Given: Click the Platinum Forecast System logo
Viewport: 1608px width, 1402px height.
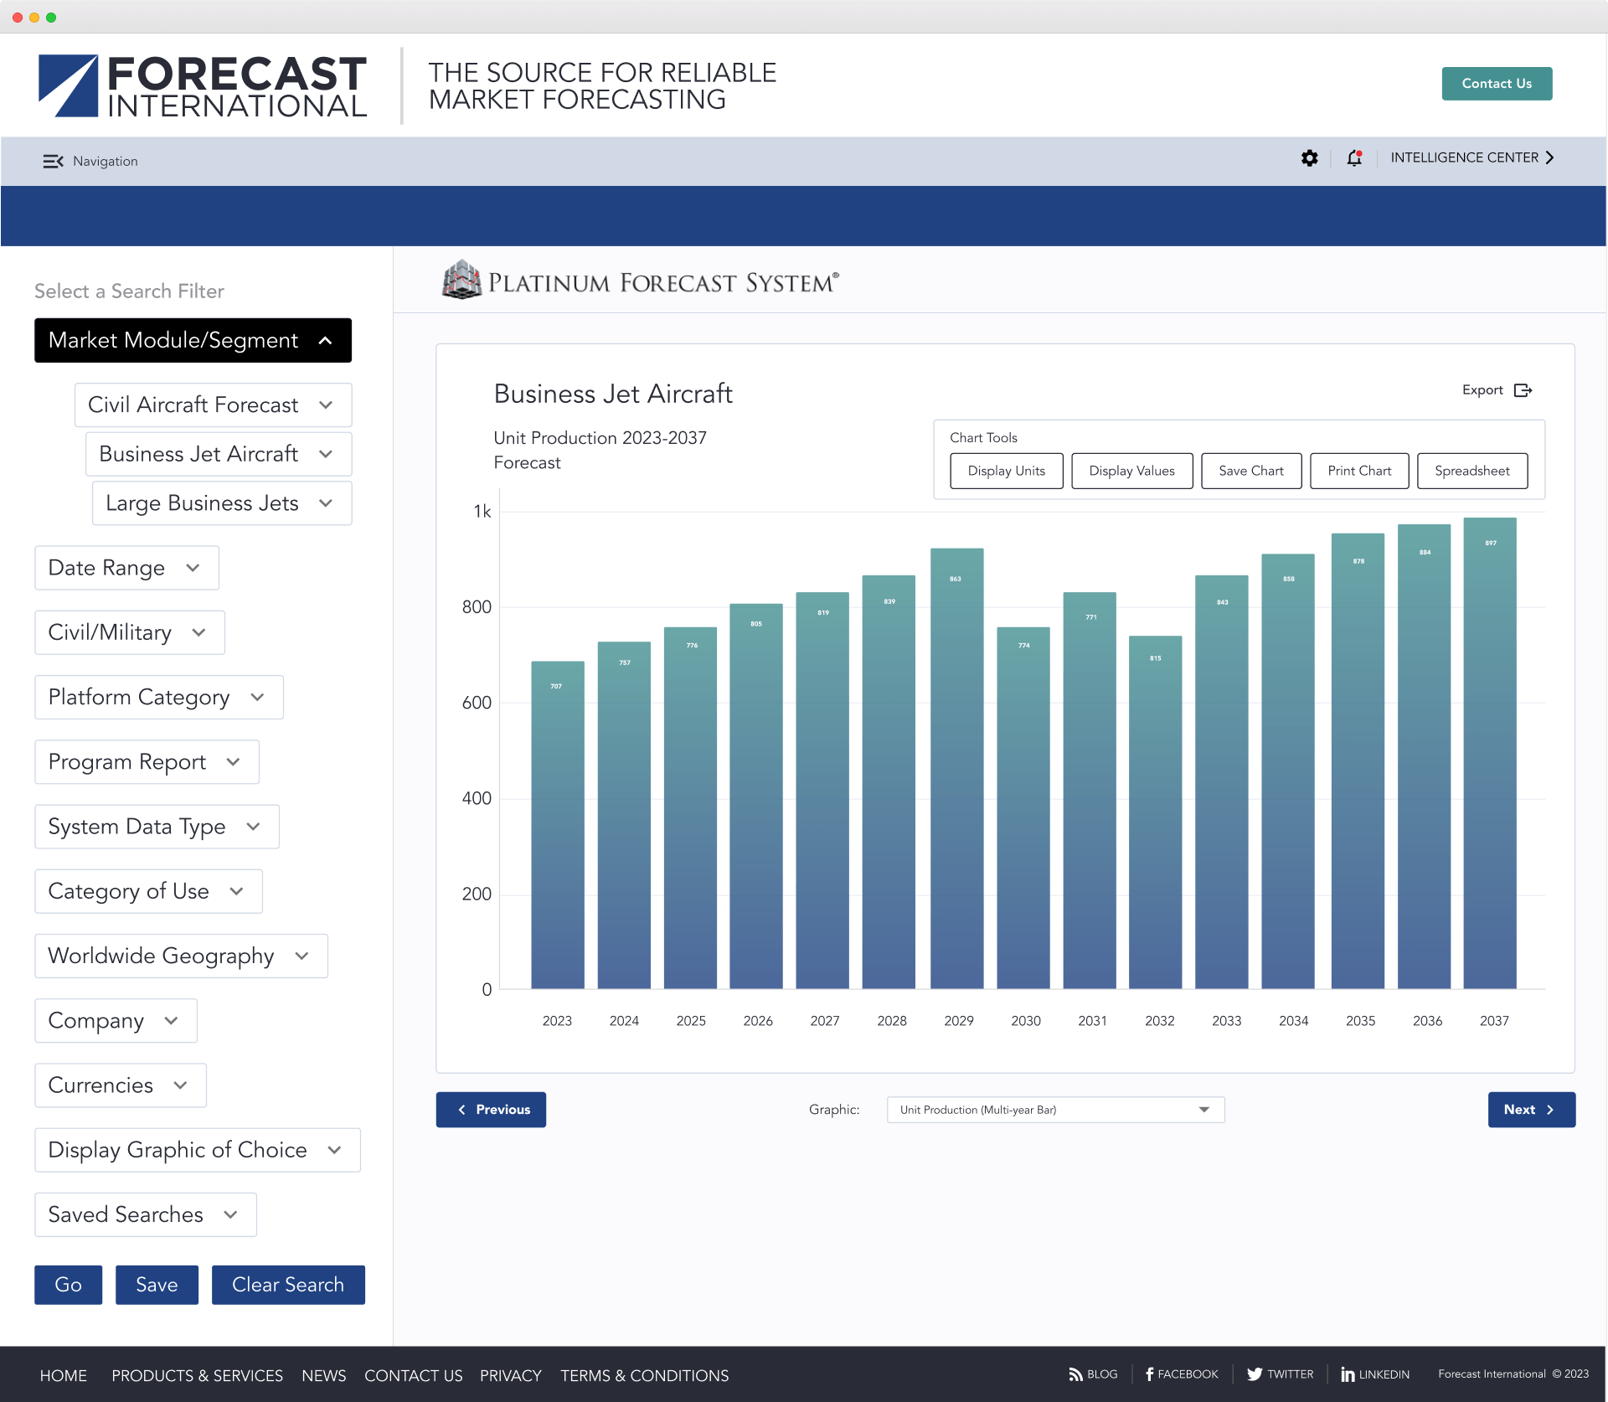Looking at the screenshot, I should [x=641, y=281].
